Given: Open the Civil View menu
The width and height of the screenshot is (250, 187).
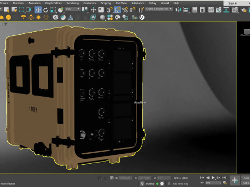Looking at the screenshot, I should coord(121,3).
